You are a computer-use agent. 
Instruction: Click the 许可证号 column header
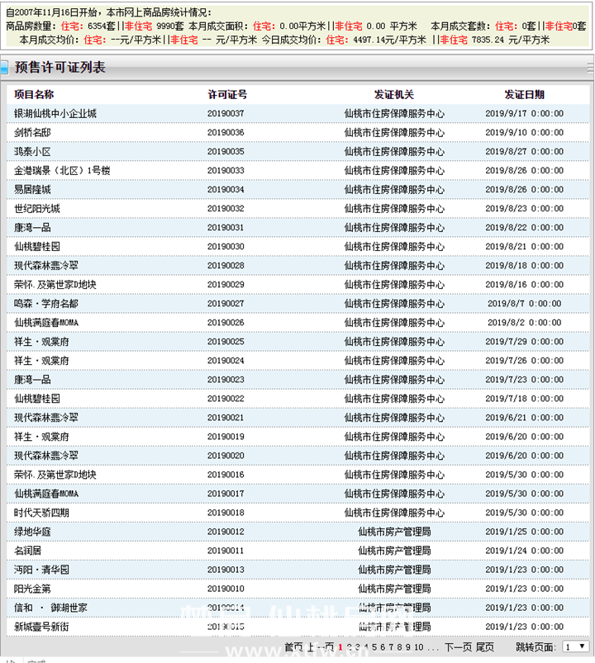227,94
